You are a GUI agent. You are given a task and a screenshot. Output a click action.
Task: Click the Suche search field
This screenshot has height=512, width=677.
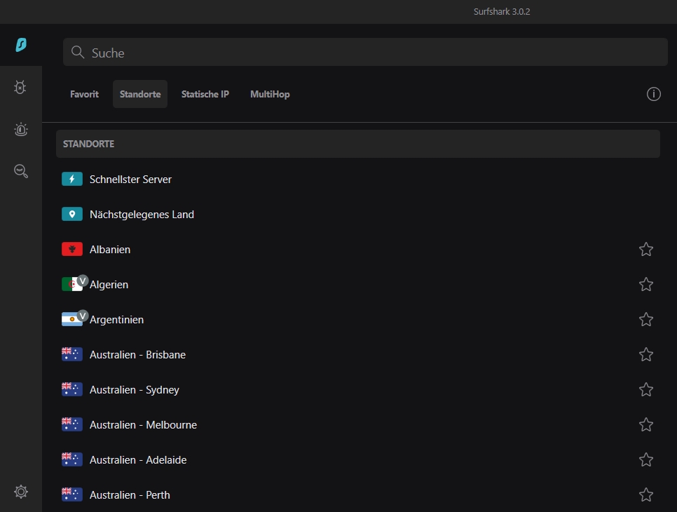(365, 53)
